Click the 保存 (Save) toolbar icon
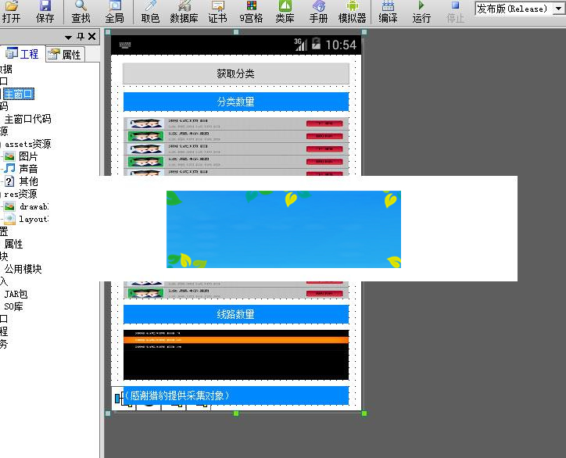Viewport: 566px width, 458px height. point(45,12)
